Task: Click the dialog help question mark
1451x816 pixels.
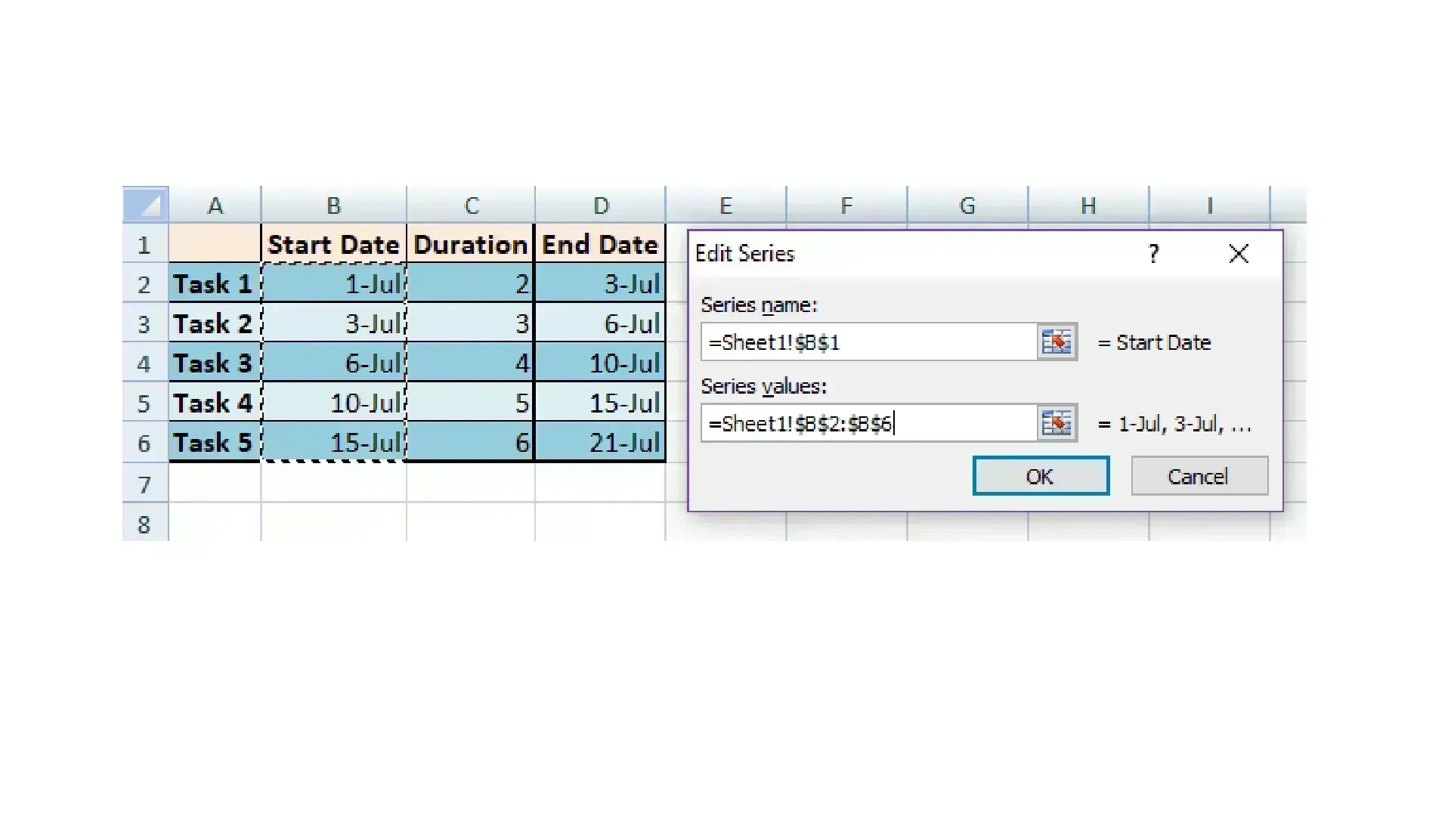Action: (1153, 254)
